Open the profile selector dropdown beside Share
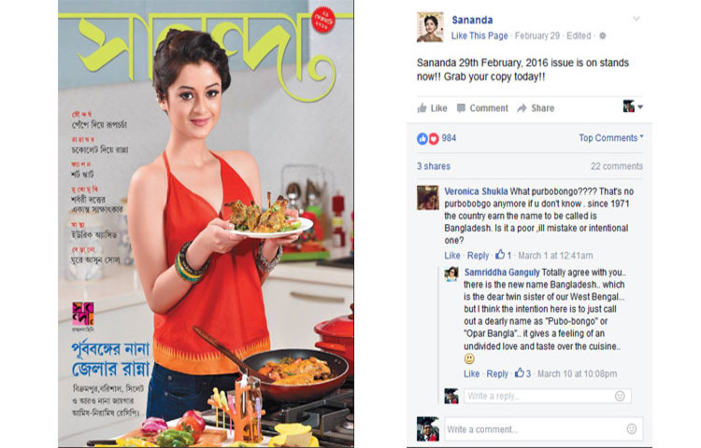The image size is (701, 448). tap(633, 106)
